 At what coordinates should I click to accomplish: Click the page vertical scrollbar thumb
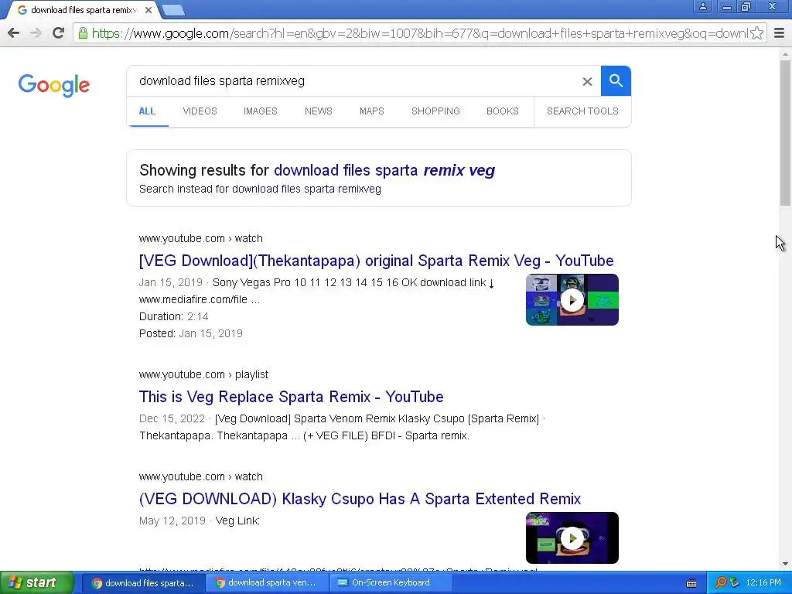coord(785,132)
